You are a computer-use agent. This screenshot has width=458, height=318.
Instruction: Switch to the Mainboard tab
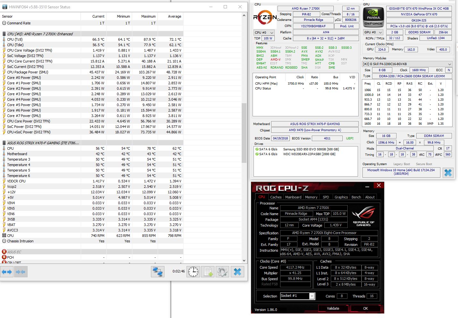(293, 197)
